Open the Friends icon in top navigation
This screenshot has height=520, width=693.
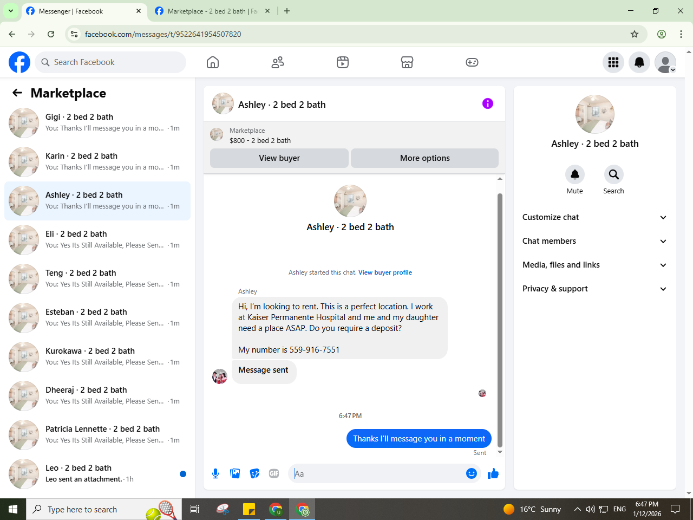point(278,62)
